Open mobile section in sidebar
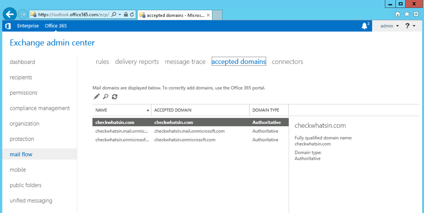Viewport: 424px width, 213px height. [x=18, y=170]
